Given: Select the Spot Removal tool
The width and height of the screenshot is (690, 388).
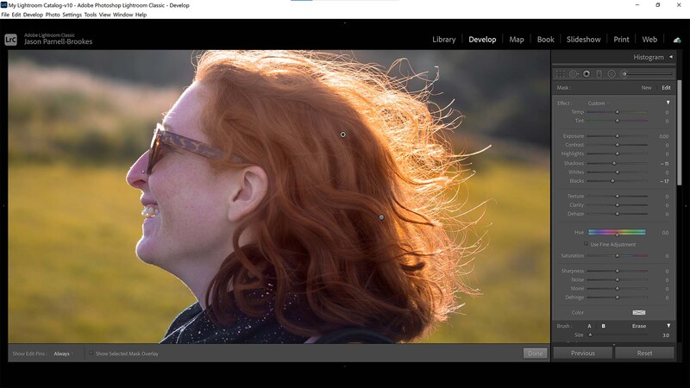Looking at the screenshot, I should coord(574,74).
